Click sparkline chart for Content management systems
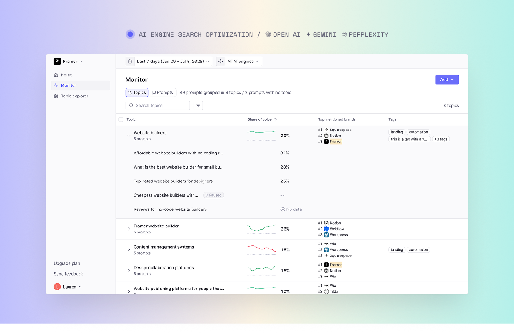Screen dimensions: 514x334 coord(262,249)
